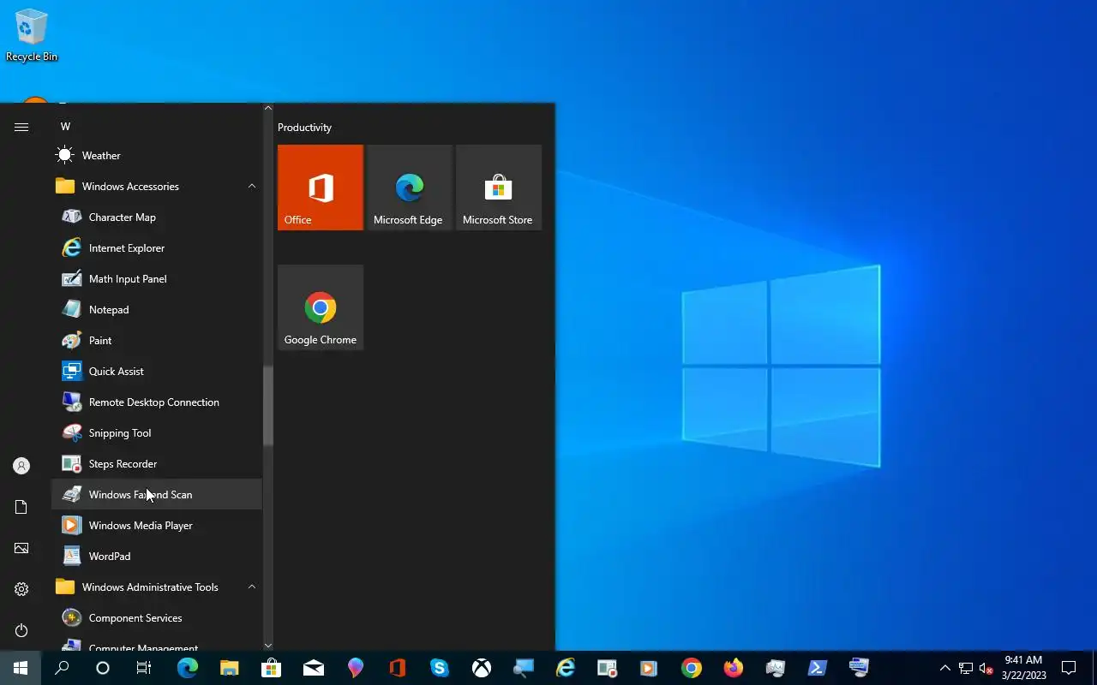
Task: Open taskbar Search
Action: (62, 668)
